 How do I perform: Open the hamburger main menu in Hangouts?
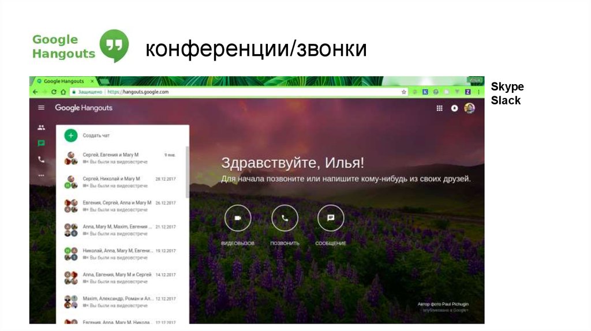click(x=41, y=108)
